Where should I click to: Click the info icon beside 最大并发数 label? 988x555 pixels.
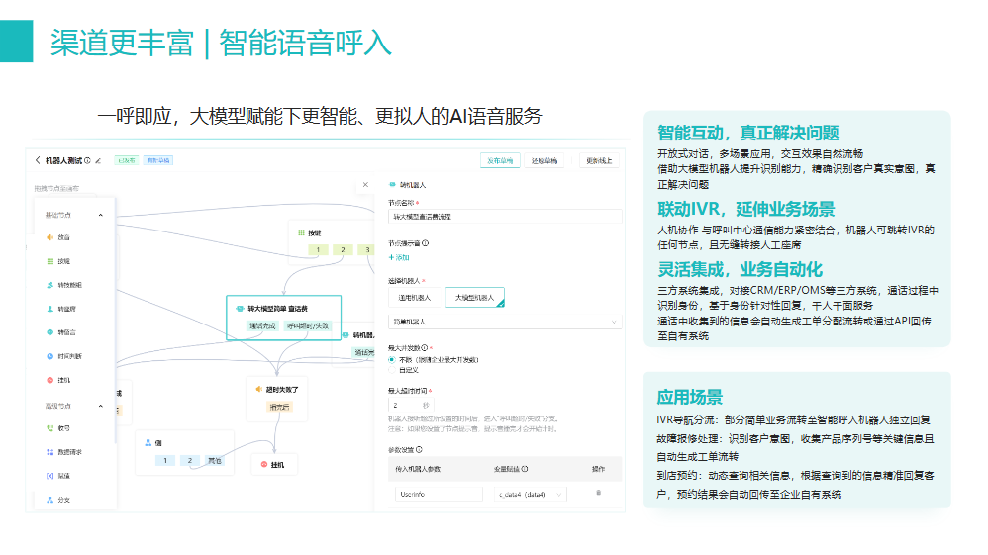[x=425, y=348]
